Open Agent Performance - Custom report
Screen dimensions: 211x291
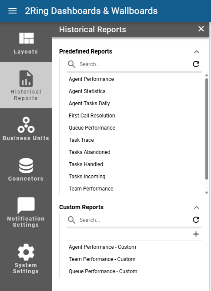102,247
